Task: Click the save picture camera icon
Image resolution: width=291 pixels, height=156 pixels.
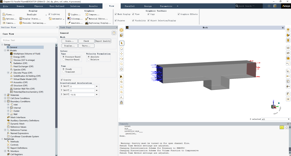Action: pyautogui.click(x=288, y=99)
